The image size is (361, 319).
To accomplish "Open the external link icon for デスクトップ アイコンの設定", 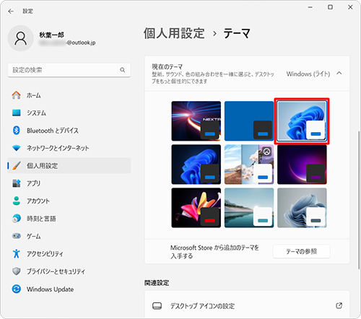I will [339, 305].
